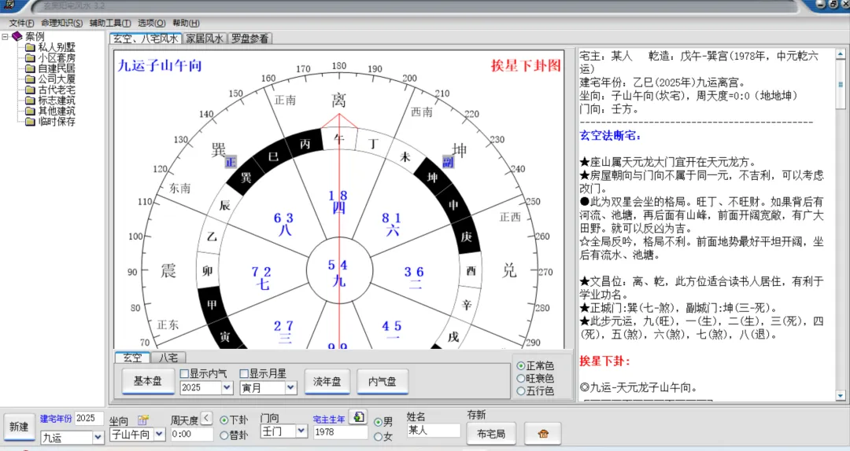Switch to the 罗盘参看 tab
850x451 pixels.
pos(249,38)
